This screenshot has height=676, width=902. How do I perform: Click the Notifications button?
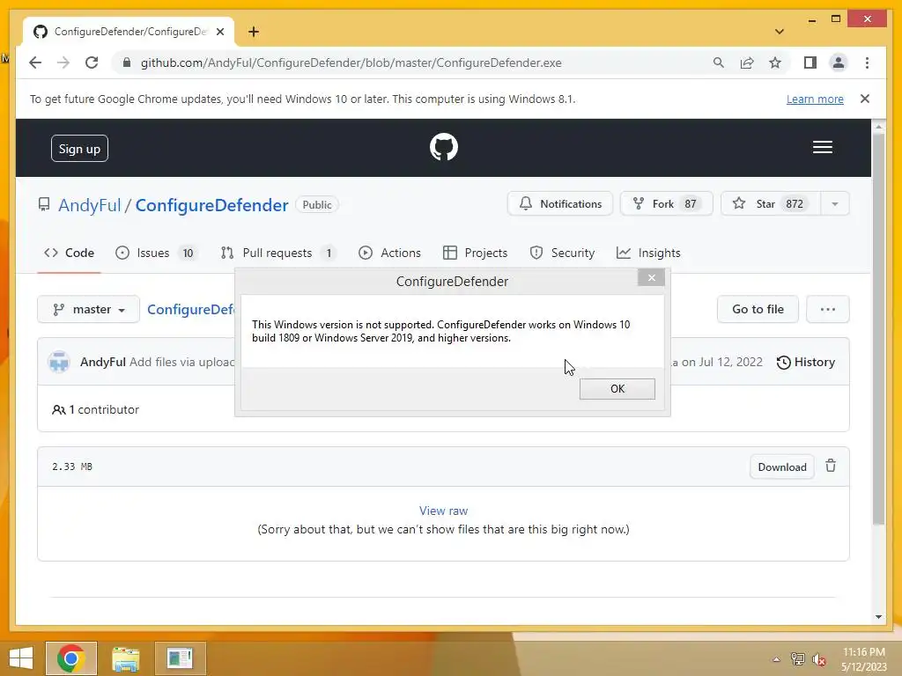559,204
